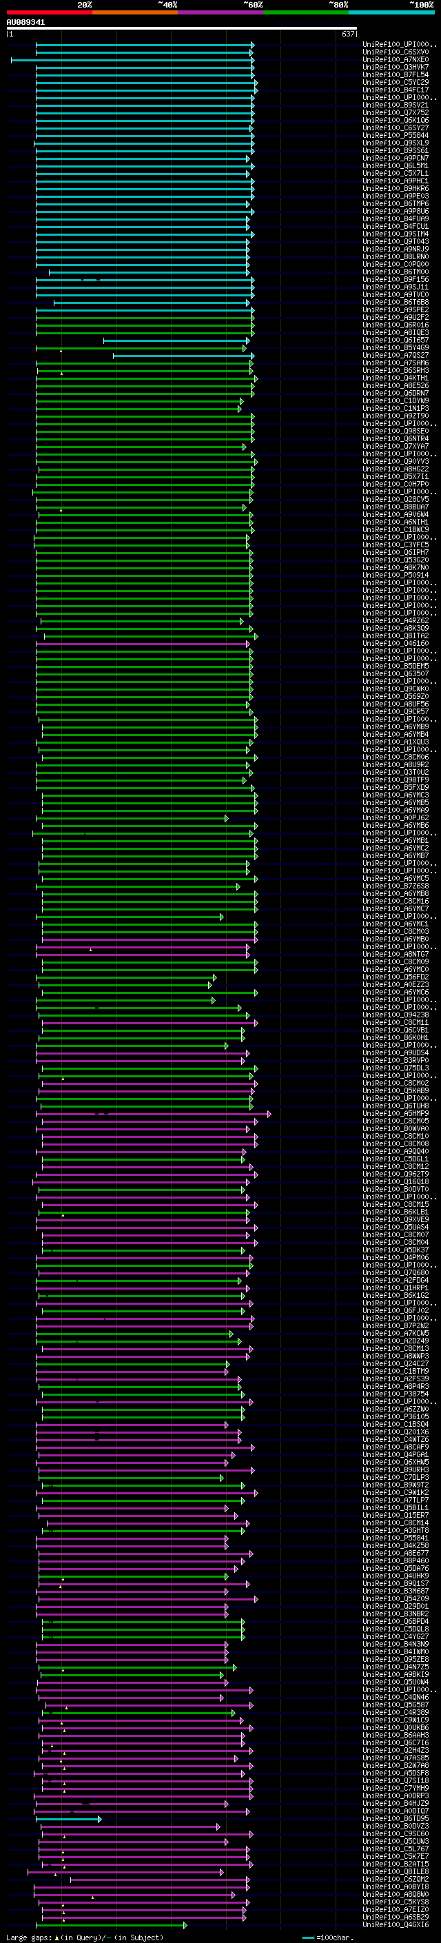This screenshot has width=441, height=1943.
Task: Select the UniRef100_Q75DL3 label
Action: pyautogui.click(x=396, y=1068)
